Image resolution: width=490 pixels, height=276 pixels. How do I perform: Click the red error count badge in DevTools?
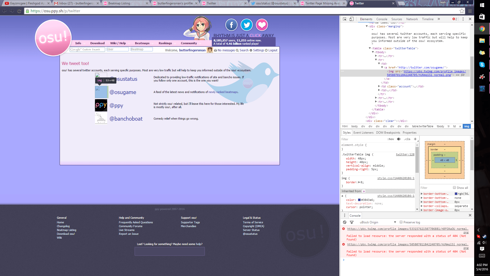pos(455,19)
